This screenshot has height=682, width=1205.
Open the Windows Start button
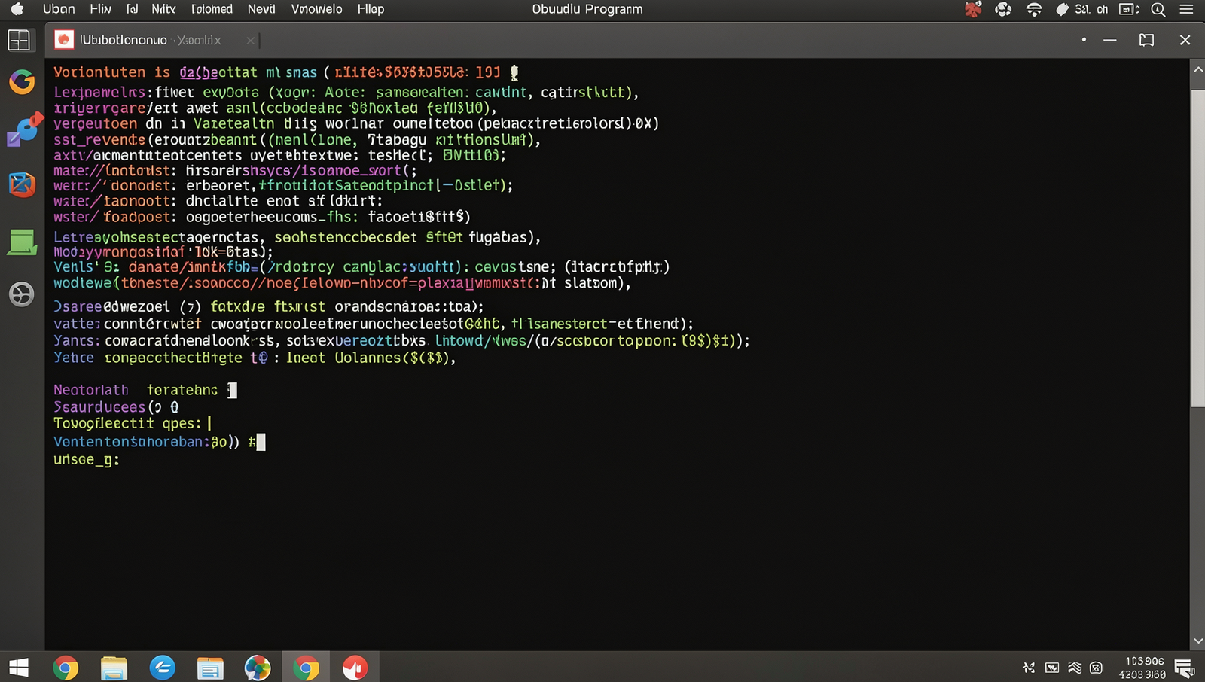(19, 668)
